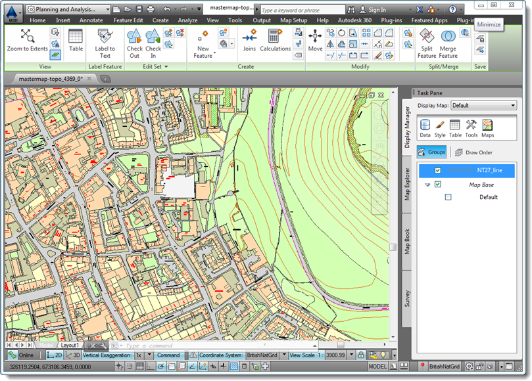Open the Planning and Analysis workspace dropdown
The width and height of the screenshot is (532, 381).
68,9
